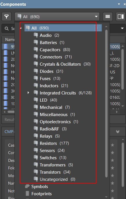Toggle the third favorite star in properties
This screenshot has width=126, height=199.
(112, 160)
